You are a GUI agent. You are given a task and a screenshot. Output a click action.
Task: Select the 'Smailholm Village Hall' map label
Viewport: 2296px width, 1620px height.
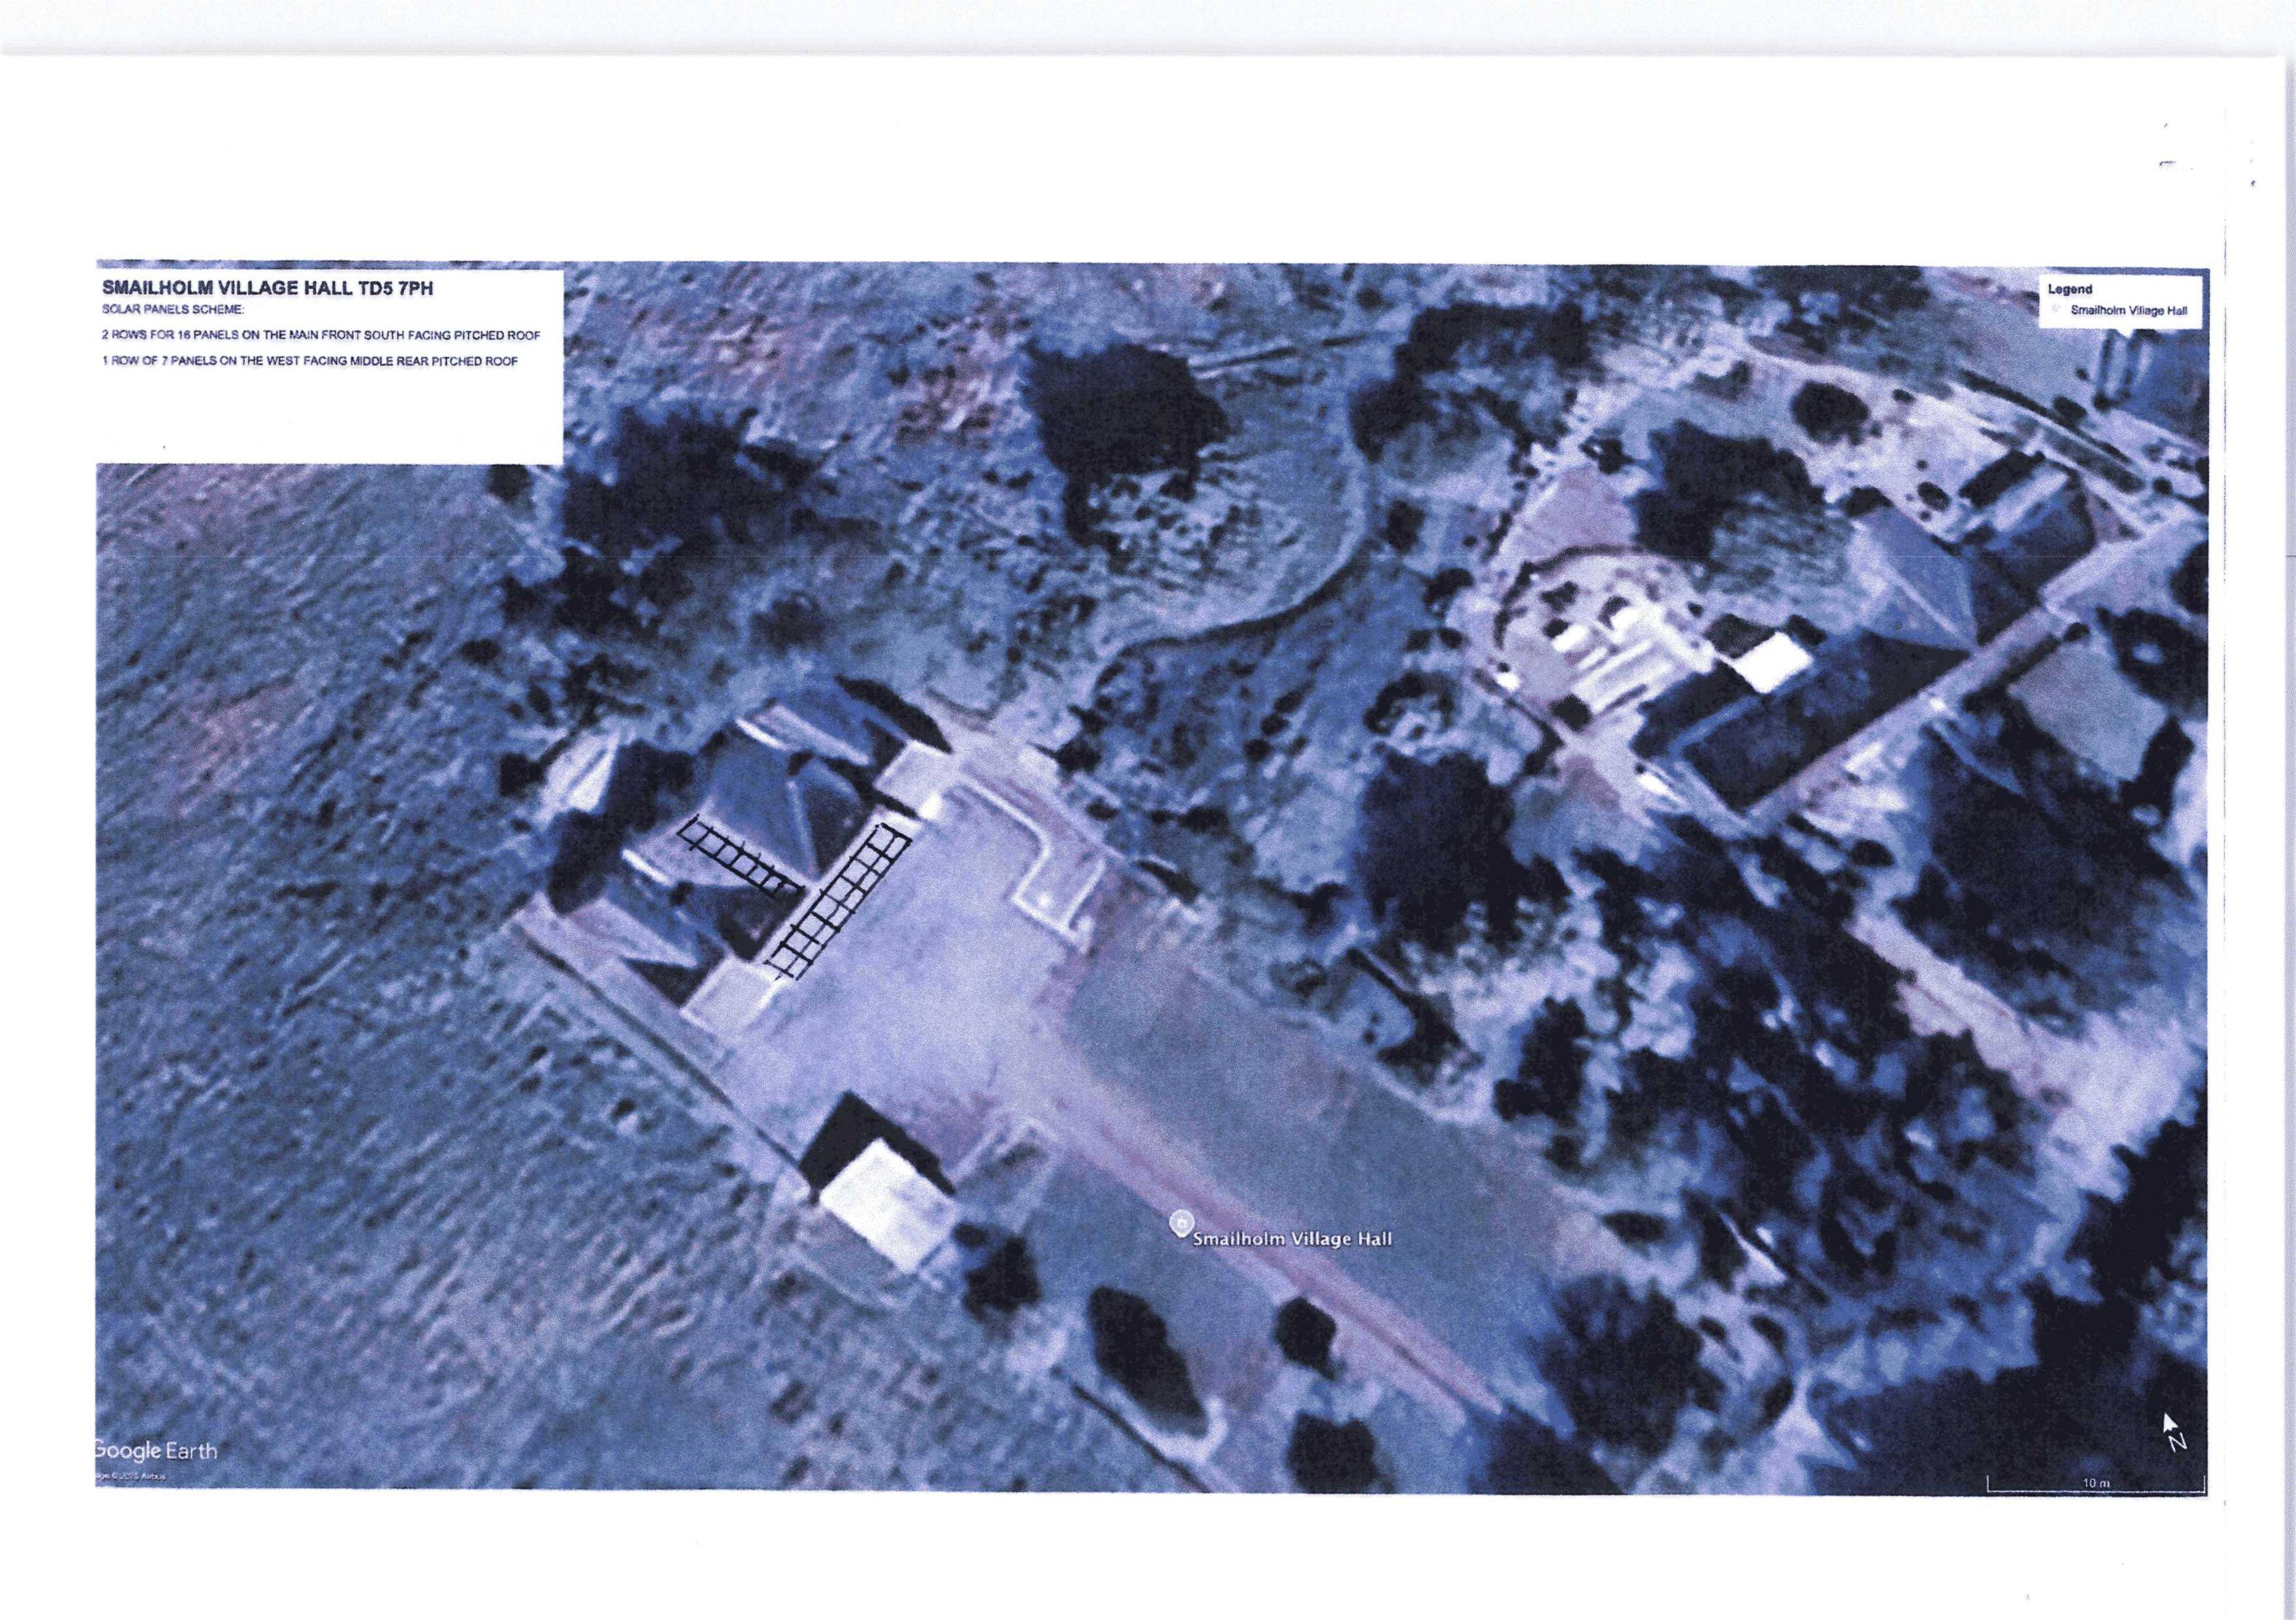1293,1239
